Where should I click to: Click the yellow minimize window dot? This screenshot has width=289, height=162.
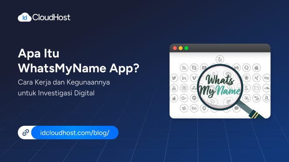pyautogui.click(x=180, y=48)
